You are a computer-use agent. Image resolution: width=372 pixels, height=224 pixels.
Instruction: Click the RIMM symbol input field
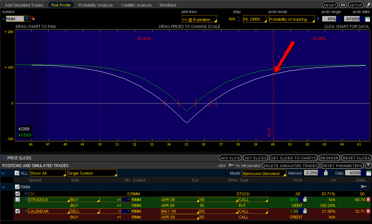[x=15, y=19]
